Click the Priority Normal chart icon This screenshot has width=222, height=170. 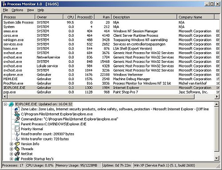pyautogui.click(x=17, y=129)
